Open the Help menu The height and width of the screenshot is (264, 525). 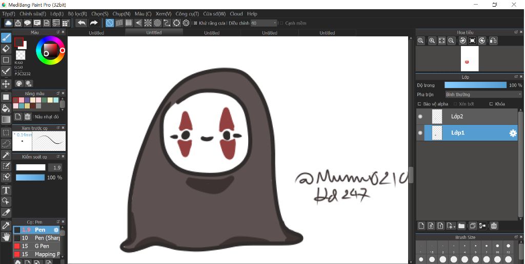[252, 14]
